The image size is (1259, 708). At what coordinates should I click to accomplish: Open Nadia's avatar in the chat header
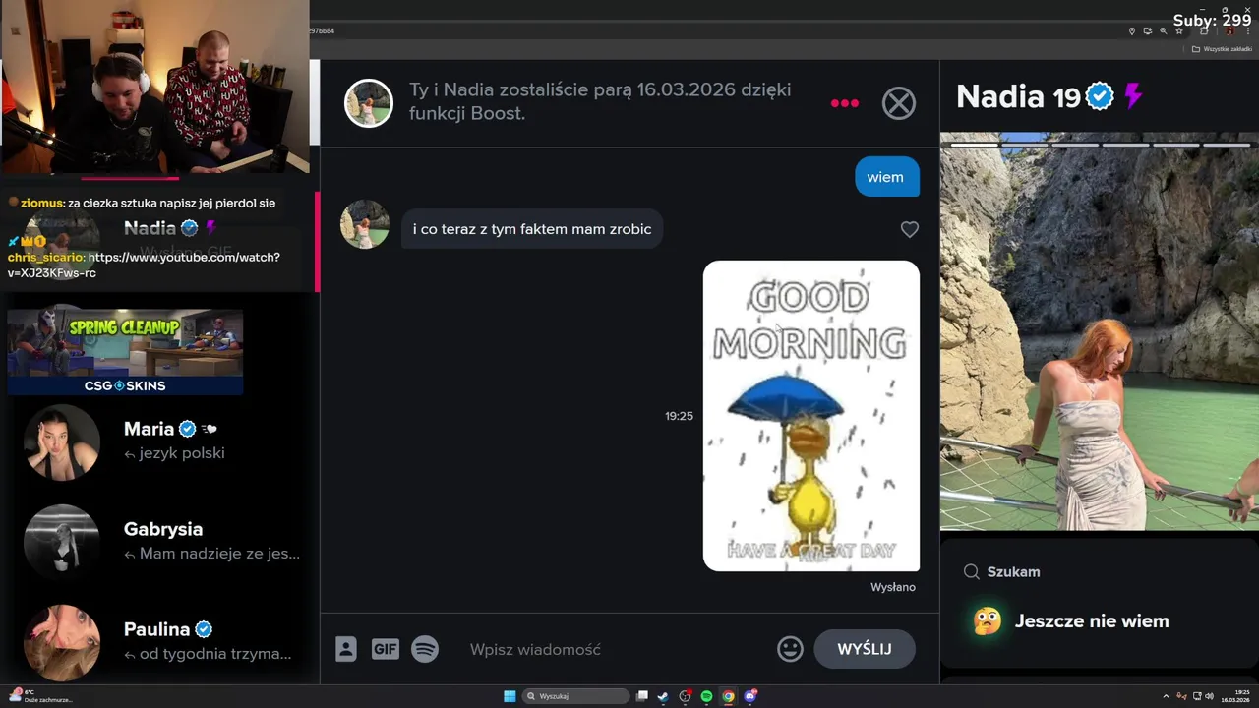(369, 103)
